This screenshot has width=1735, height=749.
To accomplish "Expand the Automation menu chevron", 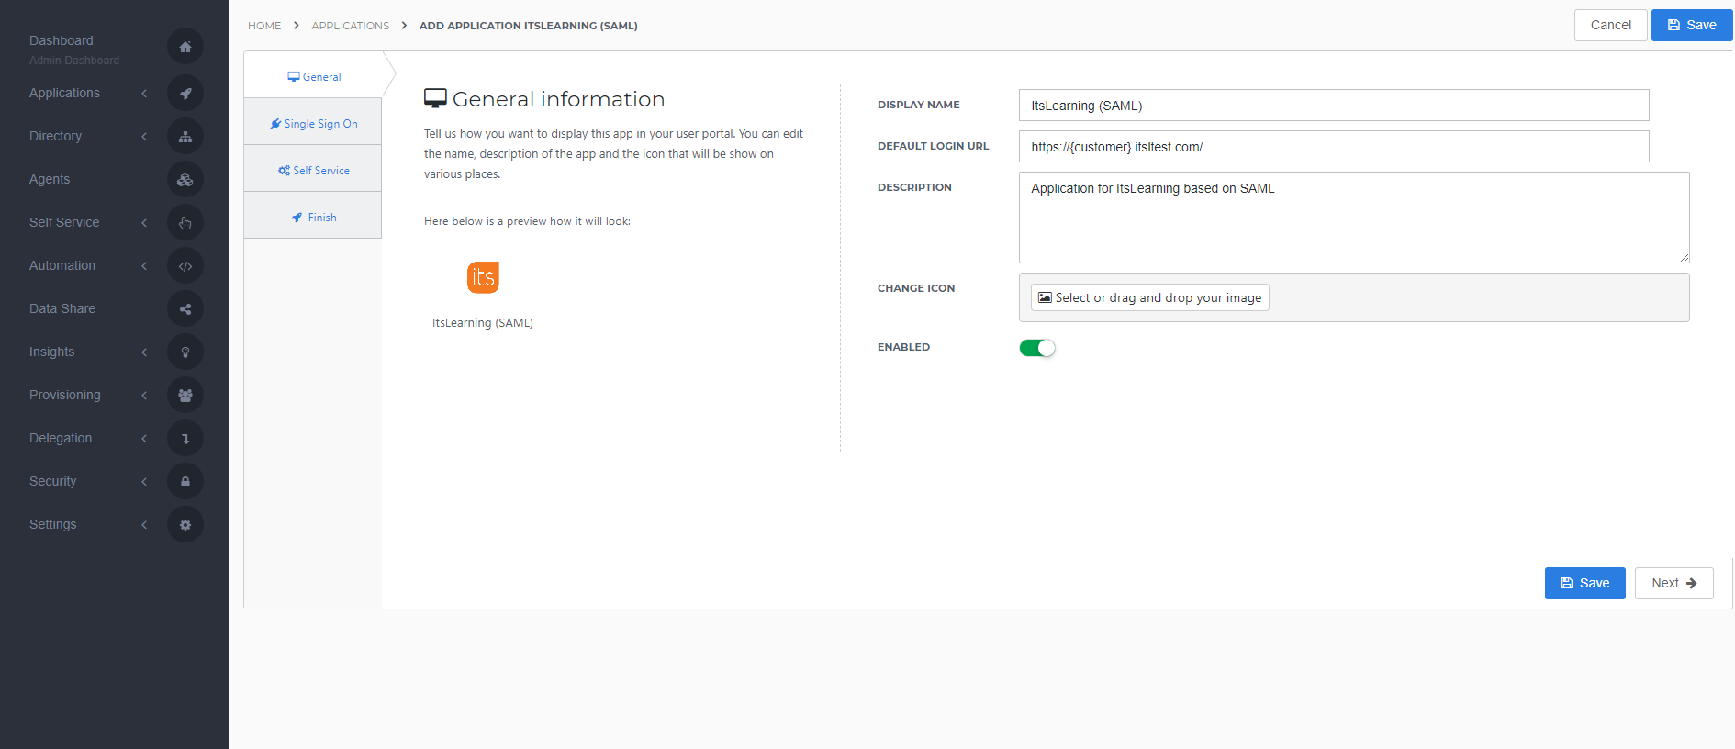I will 144,265.
